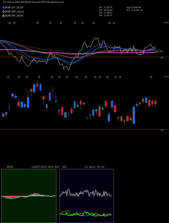Select the 'Avg V: 0.045 M' text

(x=134, y=7)
